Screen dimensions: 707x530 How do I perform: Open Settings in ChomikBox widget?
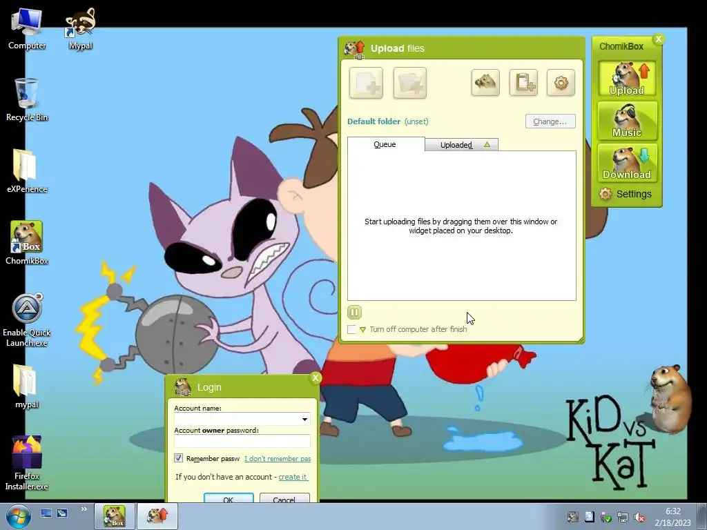[626, 194]
